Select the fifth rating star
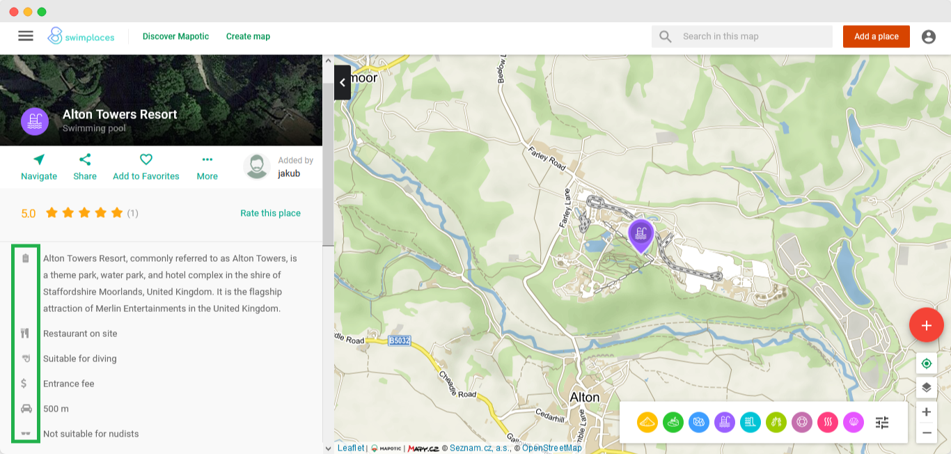The image size is (951, 454). [117, 212]
